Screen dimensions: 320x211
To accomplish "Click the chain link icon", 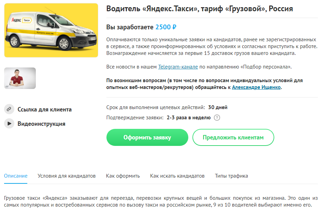I will [9, 109].
